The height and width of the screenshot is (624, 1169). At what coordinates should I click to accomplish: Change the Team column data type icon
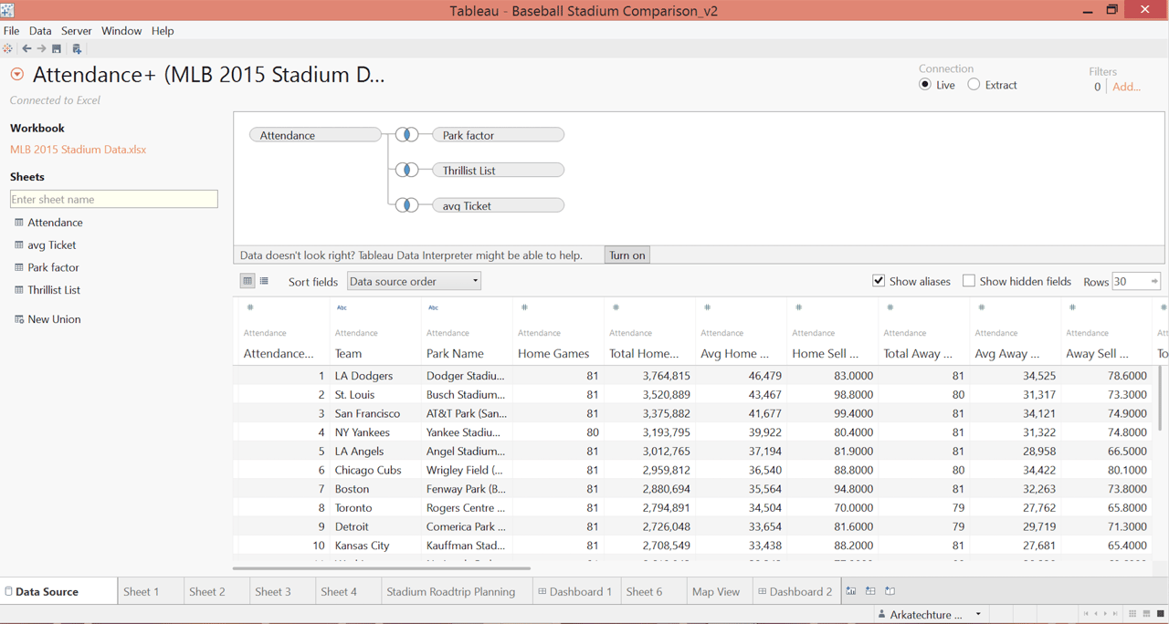(x=342, y=308)
